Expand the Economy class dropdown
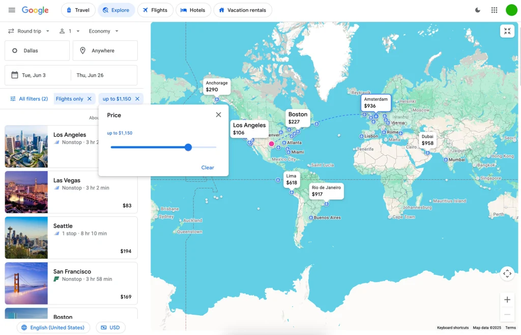This screenshot has height=335, width=521. point(104,31)
